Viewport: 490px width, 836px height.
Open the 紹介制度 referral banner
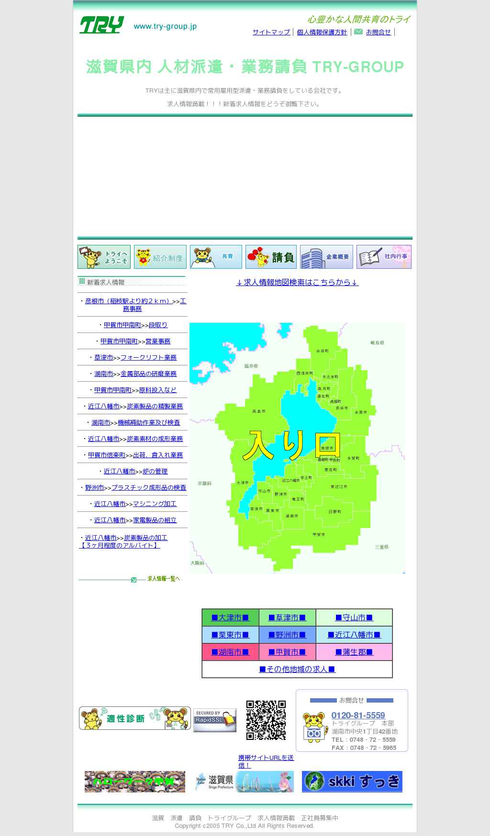[x=160, y=257]
